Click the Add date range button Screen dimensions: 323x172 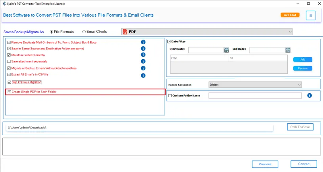(302, 60)
